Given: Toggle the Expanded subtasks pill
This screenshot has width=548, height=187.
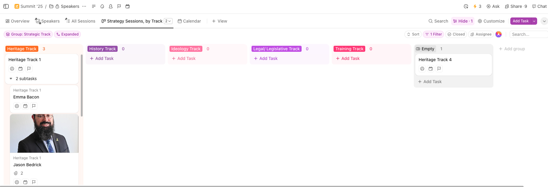Looking at the screenshot, I should click(68, 34).
